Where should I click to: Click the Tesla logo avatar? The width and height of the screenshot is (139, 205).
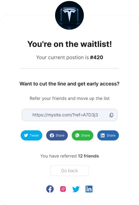coord(69,15)
